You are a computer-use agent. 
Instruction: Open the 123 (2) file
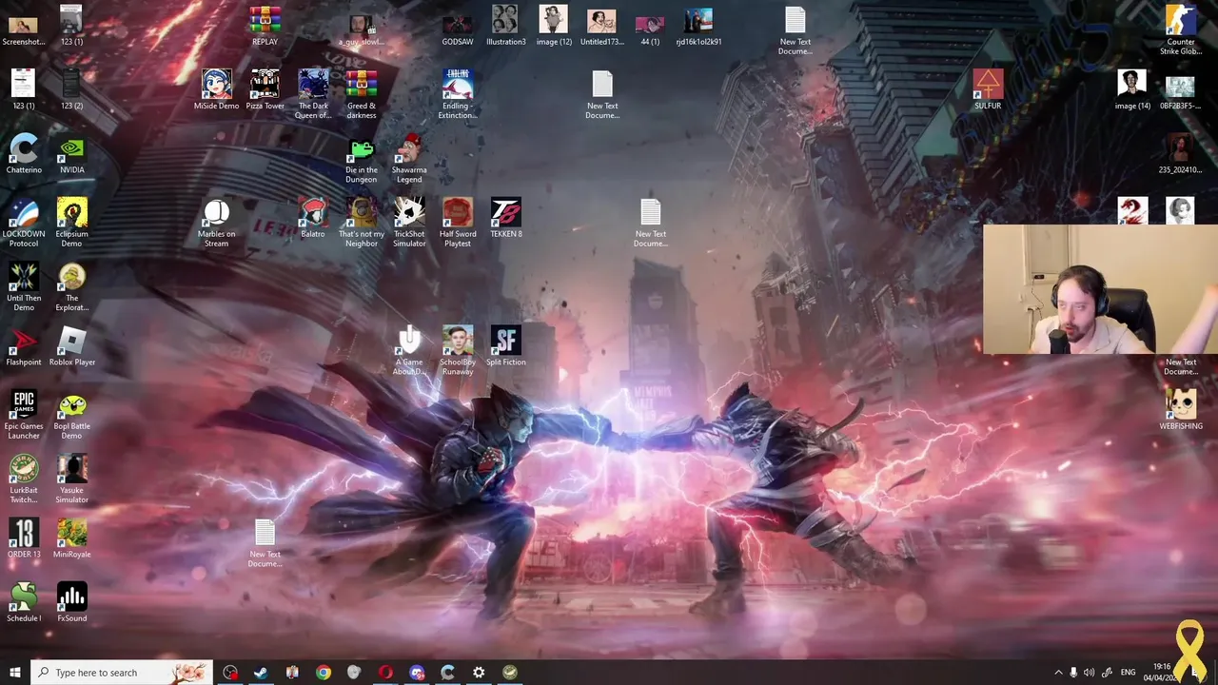coord(72,89)
